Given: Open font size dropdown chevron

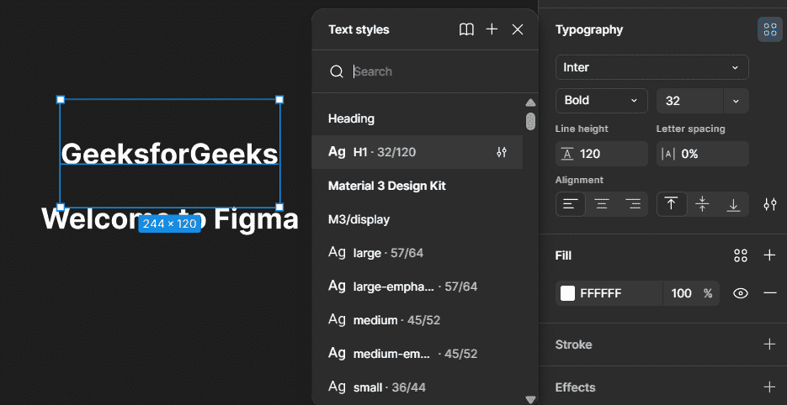Looking at the screenshot, I should [x=736, y=101].
